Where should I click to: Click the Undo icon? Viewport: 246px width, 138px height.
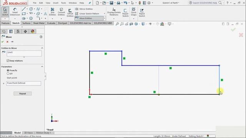[125, 3]
